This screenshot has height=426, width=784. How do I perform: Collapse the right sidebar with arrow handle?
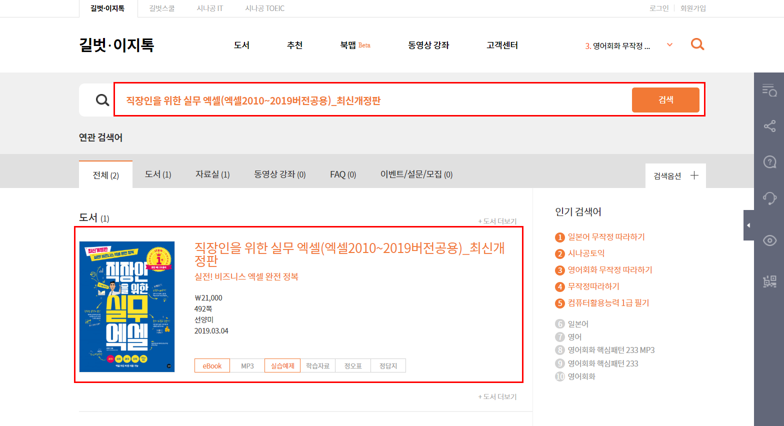[x=748, y=225]
